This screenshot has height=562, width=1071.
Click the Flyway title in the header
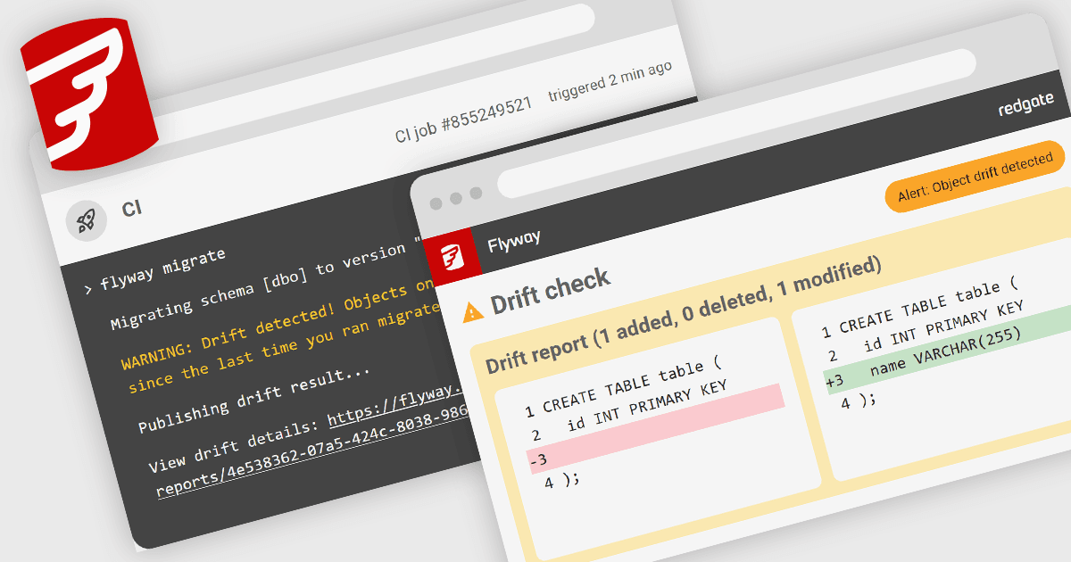point(513,240)
